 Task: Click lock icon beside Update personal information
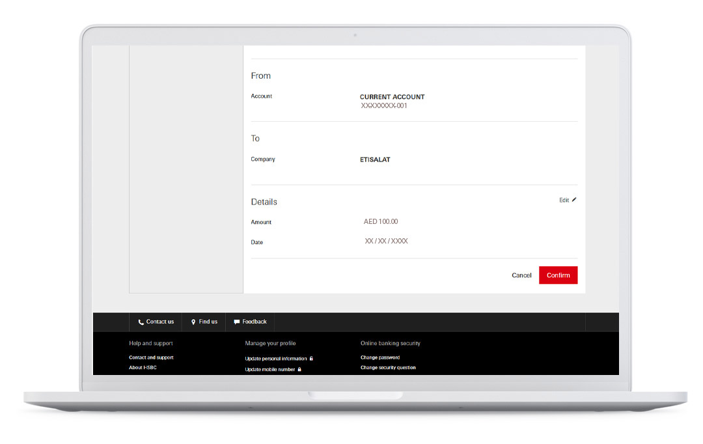311,358
